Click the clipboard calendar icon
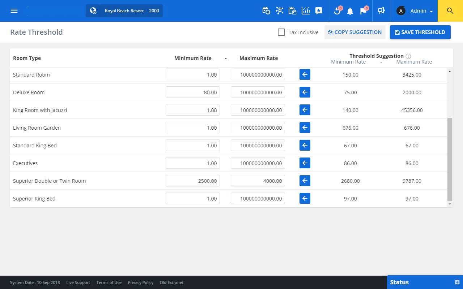This screenshot has height=289, width=463. pos(292,11)
